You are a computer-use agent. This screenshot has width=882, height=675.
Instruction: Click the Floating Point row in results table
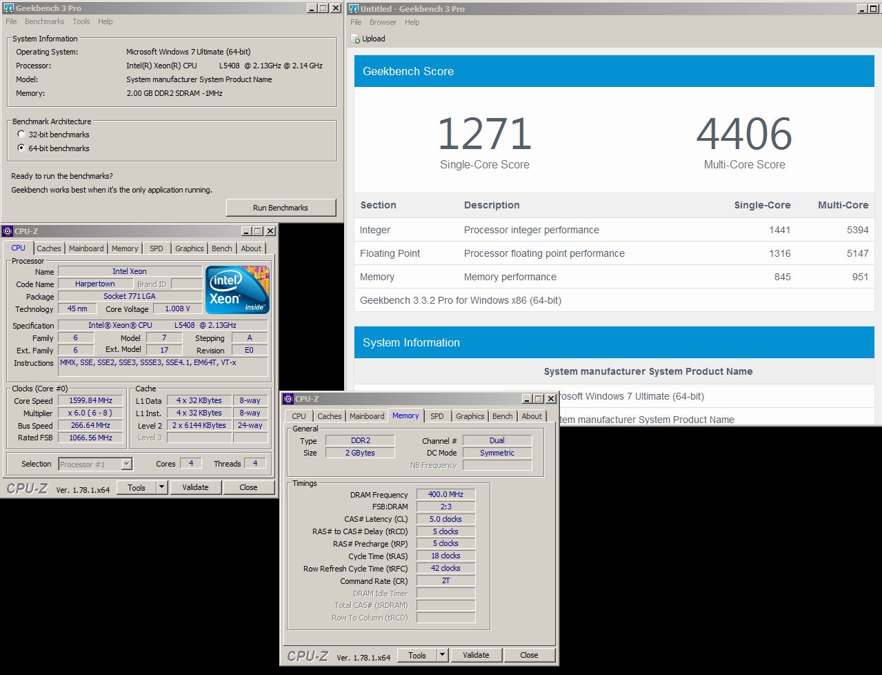coord(614,253)
